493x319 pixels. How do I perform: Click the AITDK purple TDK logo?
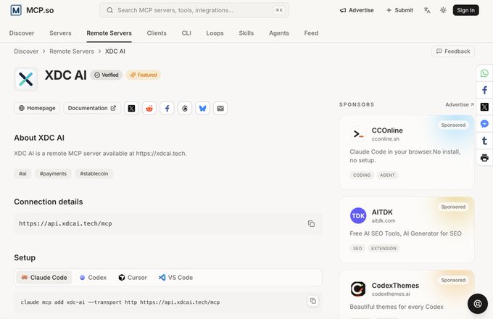coord(358,215)
